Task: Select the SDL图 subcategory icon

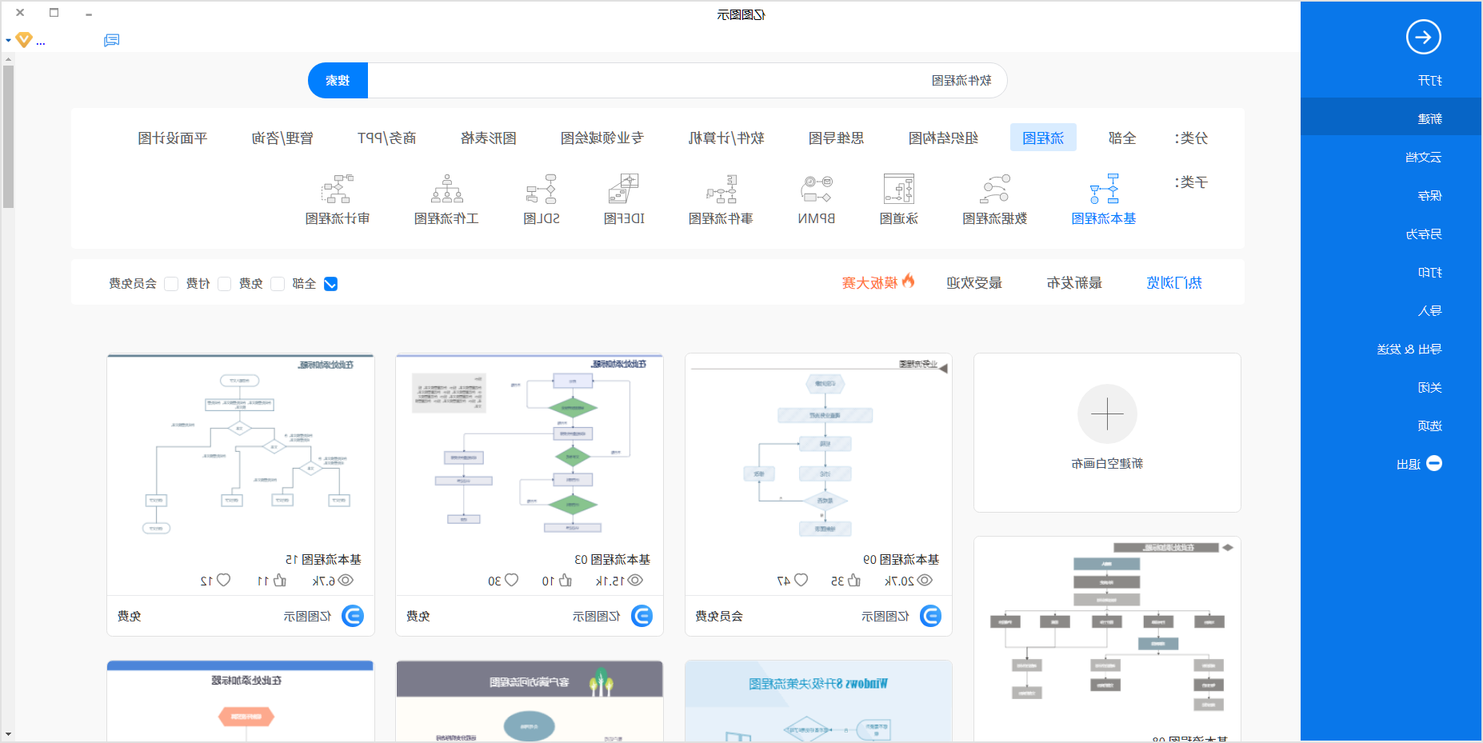Action: coord(542,190)
